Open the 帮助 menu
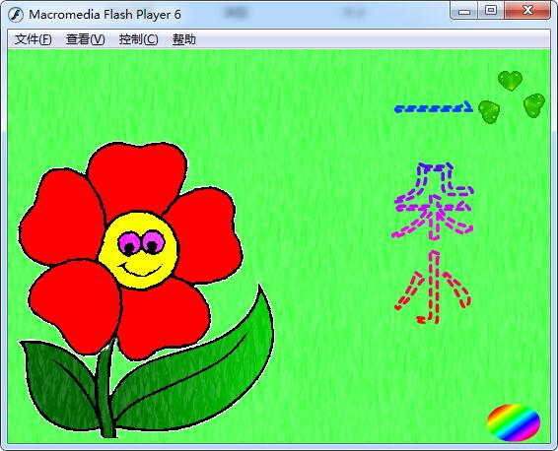The height and width of the screenshot is (451, 558). tap(184, 39)
